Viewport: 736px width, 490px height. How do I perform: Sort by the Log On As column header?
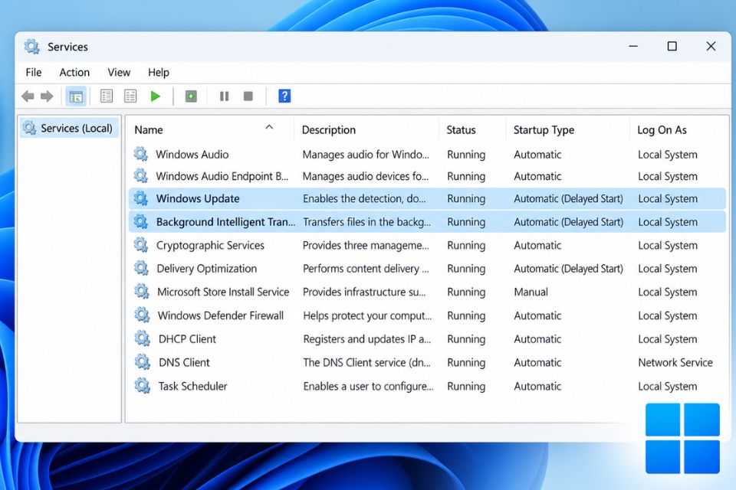pyautogui.click(x=662, y=130)
